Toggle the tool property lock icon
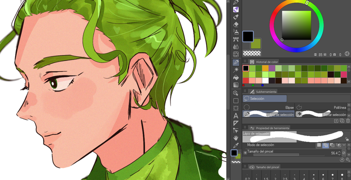This screenshot has height=180, width=351. coord(346,139)
